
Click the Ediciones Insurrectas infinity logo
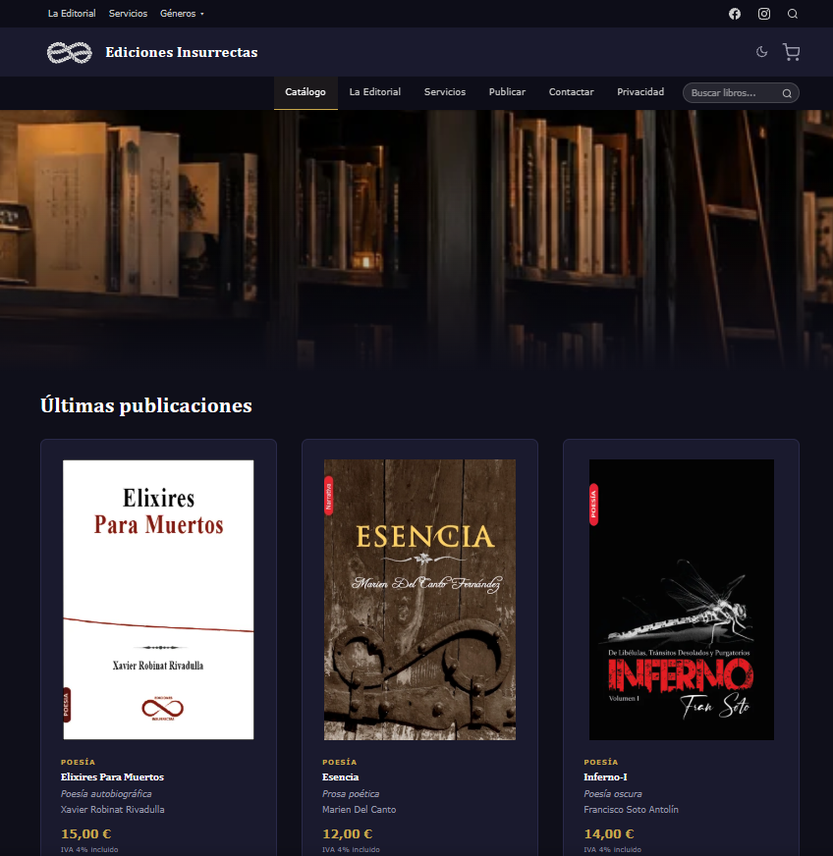70,52
